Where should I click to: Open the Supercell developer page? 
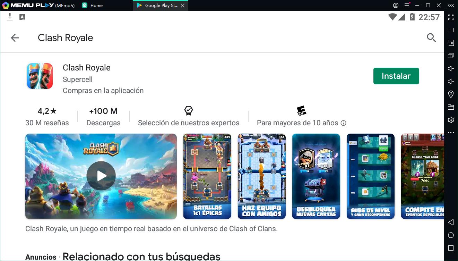point(77,79)
